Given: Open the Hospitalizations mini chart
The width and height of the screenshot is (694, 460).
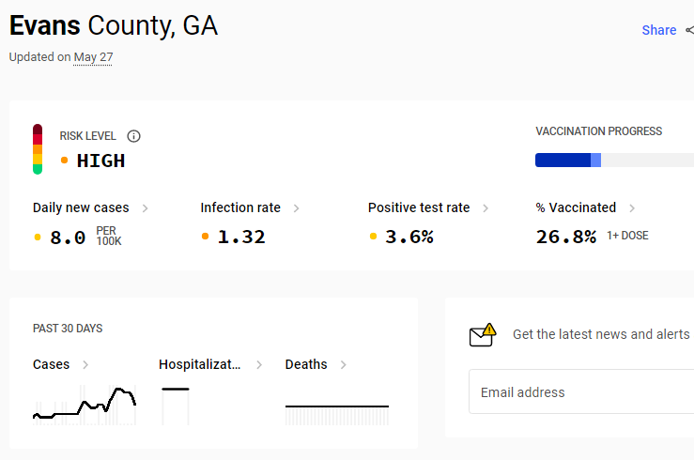Looking at the screenshot, I should [x=176, y=406].
